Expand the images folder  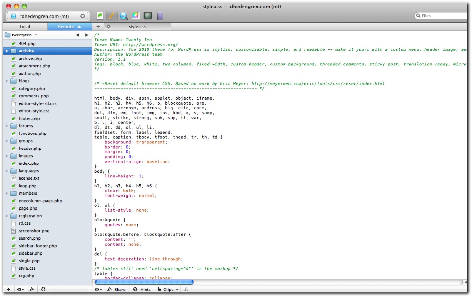[x=7, y=156]
